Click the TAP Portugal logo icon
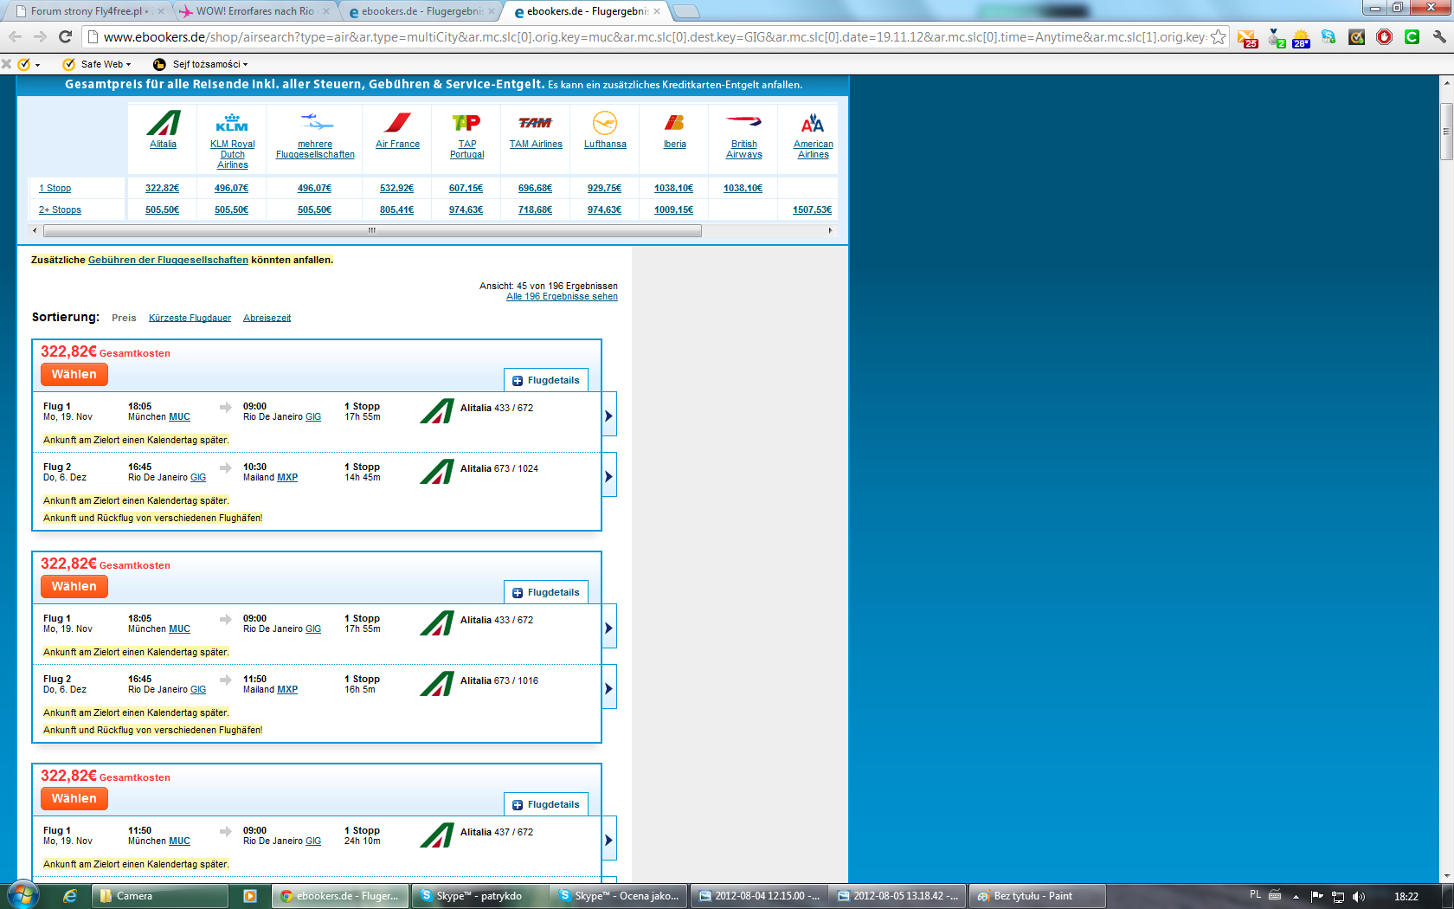The height and width of the screenshot is (909, 1454). pos(466,123)
